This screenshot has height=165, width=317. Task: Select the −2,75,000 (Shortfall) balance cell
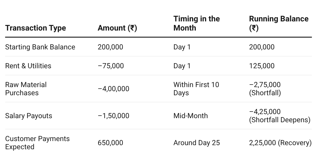(265, 89)
